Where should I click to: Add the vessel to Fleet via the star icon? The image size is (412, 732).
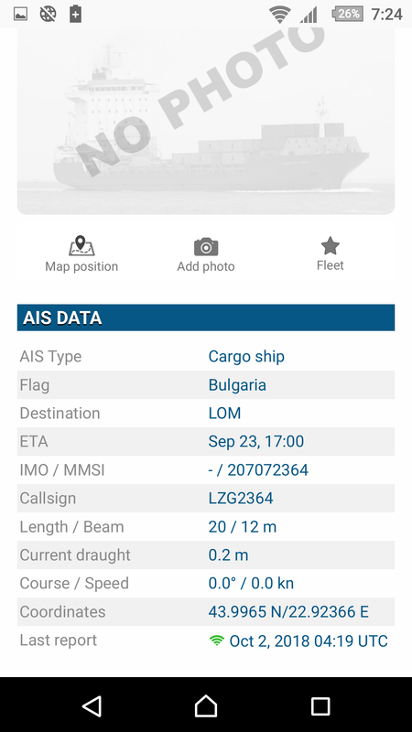331,245
